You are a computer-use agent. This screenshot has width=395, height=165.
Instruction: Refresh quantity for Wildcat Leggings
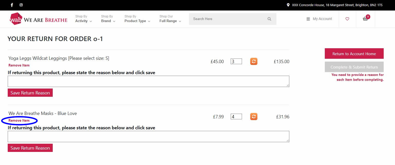[x=254, y=61]
